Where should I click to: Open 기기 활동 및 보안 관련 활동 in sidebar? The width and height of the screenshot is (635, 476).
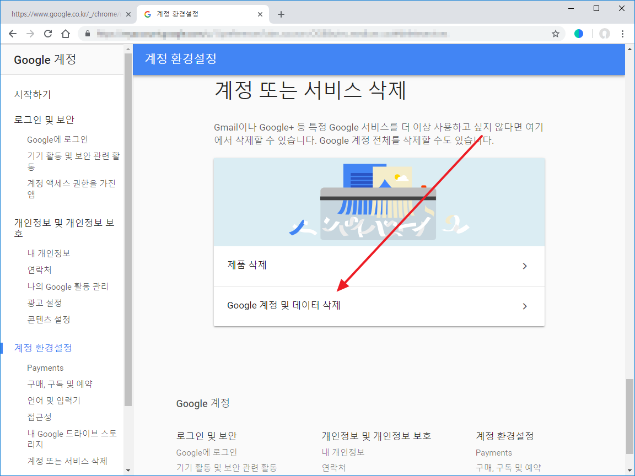(x=73, y=161)
